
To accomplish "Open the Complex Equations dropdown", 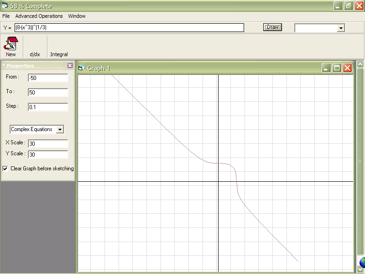I will (60, 130).
